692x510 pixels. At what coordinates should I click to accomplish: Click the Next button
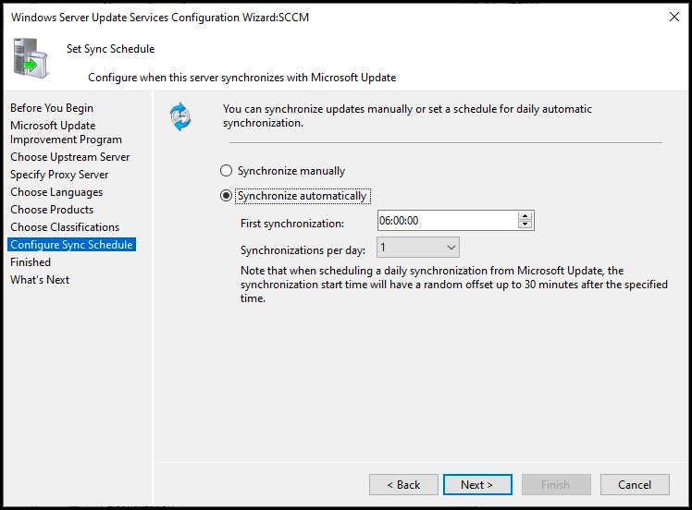477,484
